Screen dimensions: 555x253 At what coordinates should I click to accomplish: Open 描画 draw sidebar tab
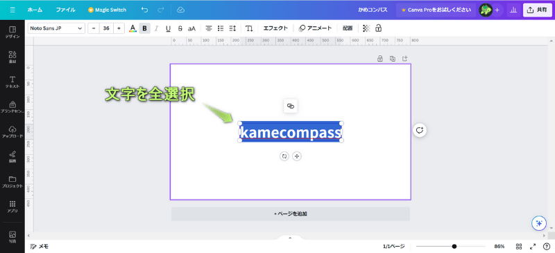pos(12,156)
